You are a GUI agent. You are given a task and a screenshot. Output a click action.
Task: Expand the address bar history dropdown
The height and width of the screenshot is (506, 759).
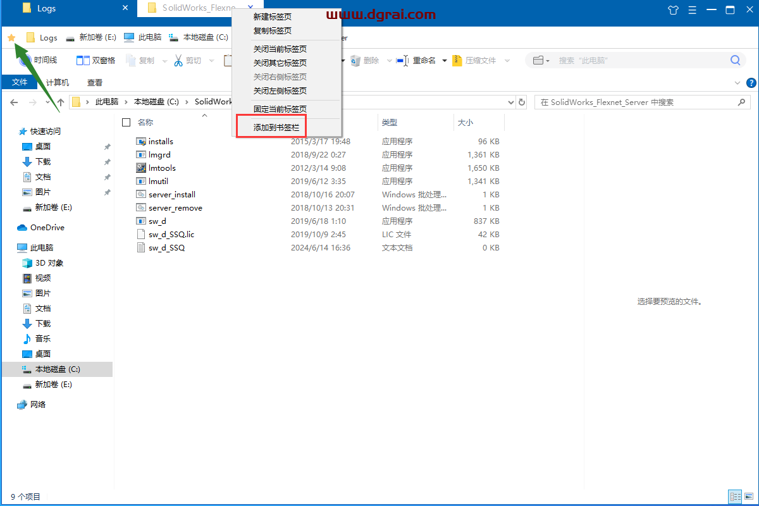coord(512,102)
